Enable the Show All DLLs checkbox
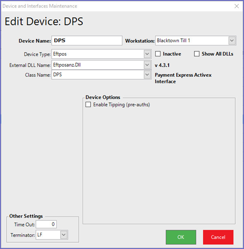The height and width of the screenshot is (249, 244). pos(197,54)
